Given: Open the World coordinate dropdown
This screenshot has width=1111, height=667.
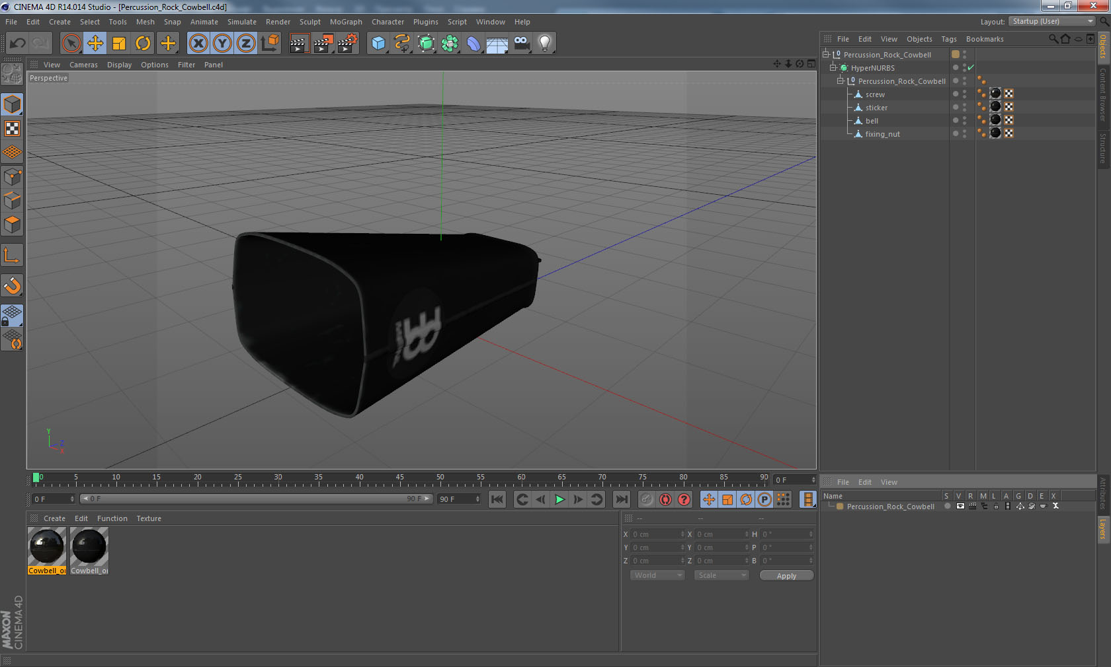Looking at the screenshot, I should point(657,575).
